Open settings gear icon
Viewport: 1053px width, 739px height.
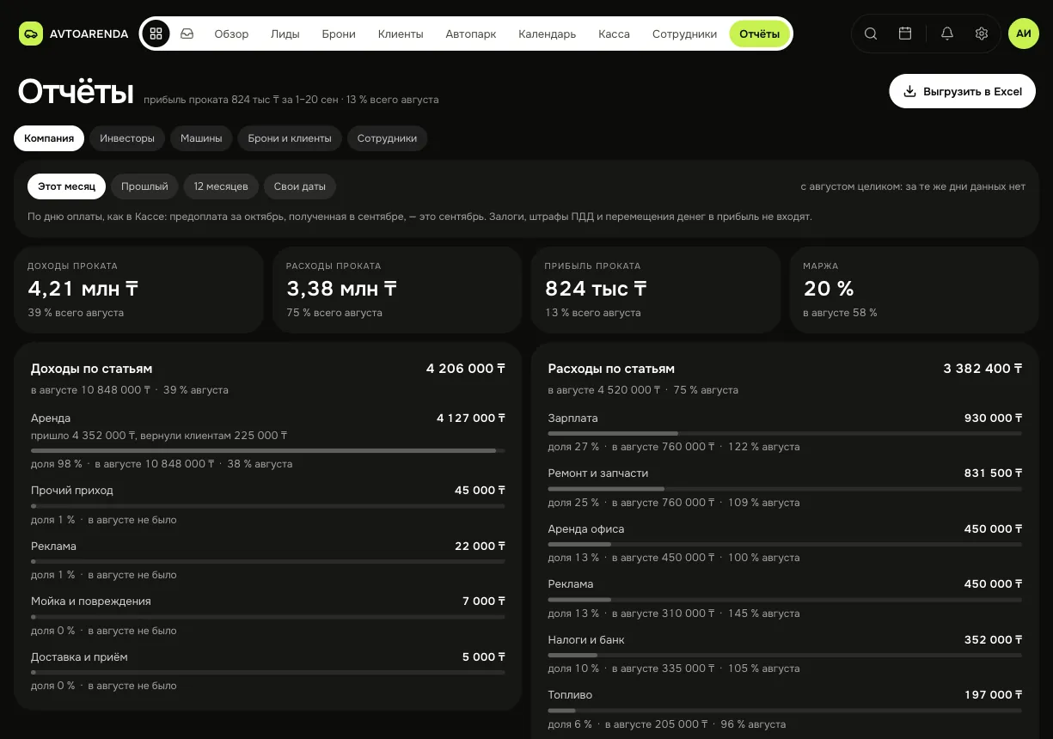[982, 34]
